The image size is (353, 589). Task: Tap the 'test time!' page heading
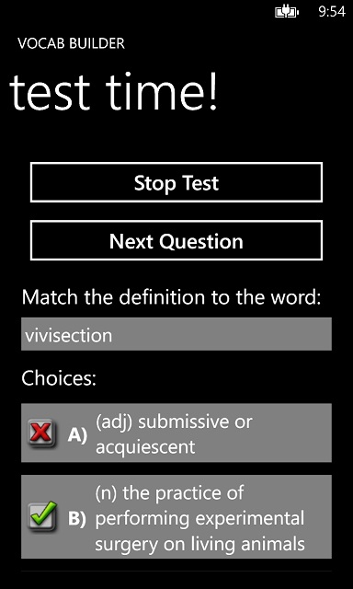113,93
